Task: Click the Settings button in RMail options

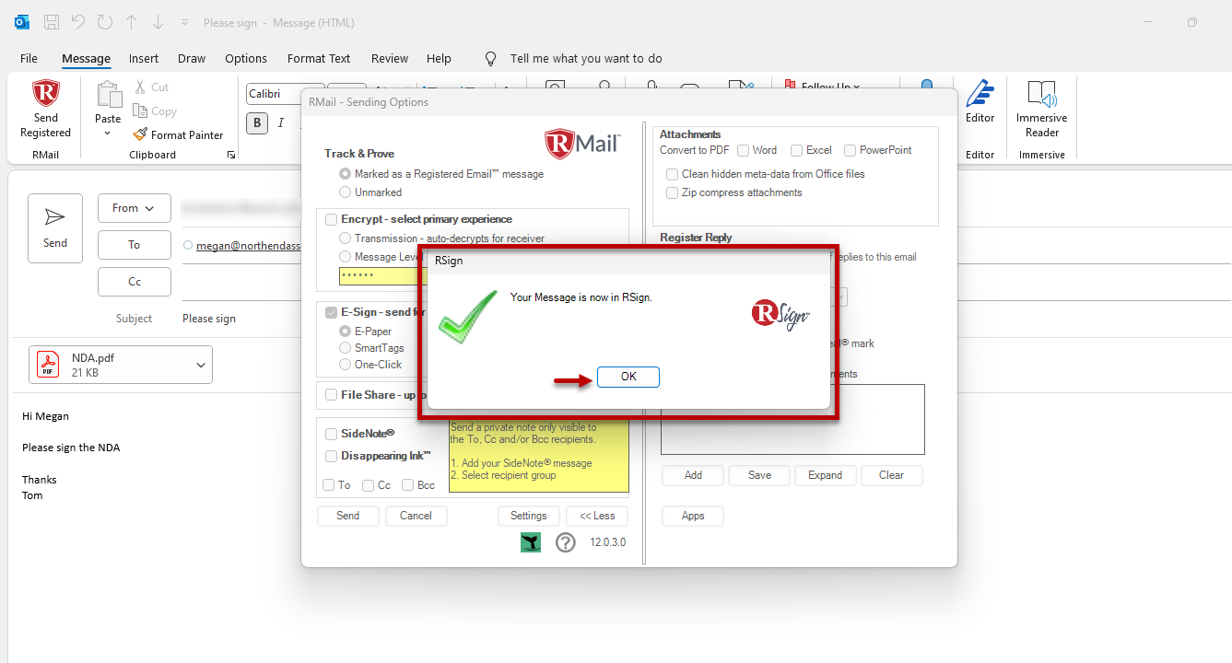Action: (529, 516)
